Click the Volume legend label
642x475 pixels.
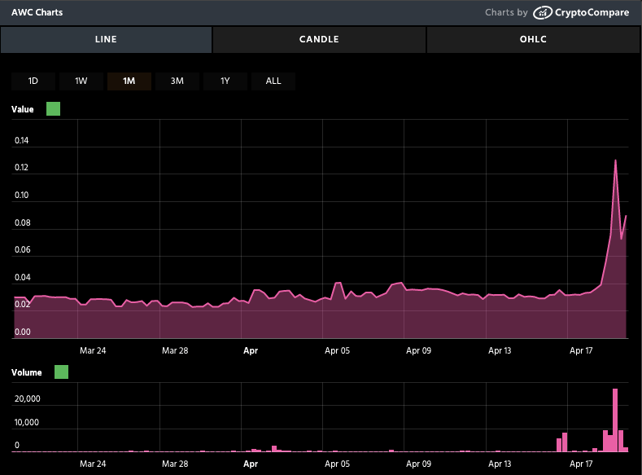tap(27, 372)
